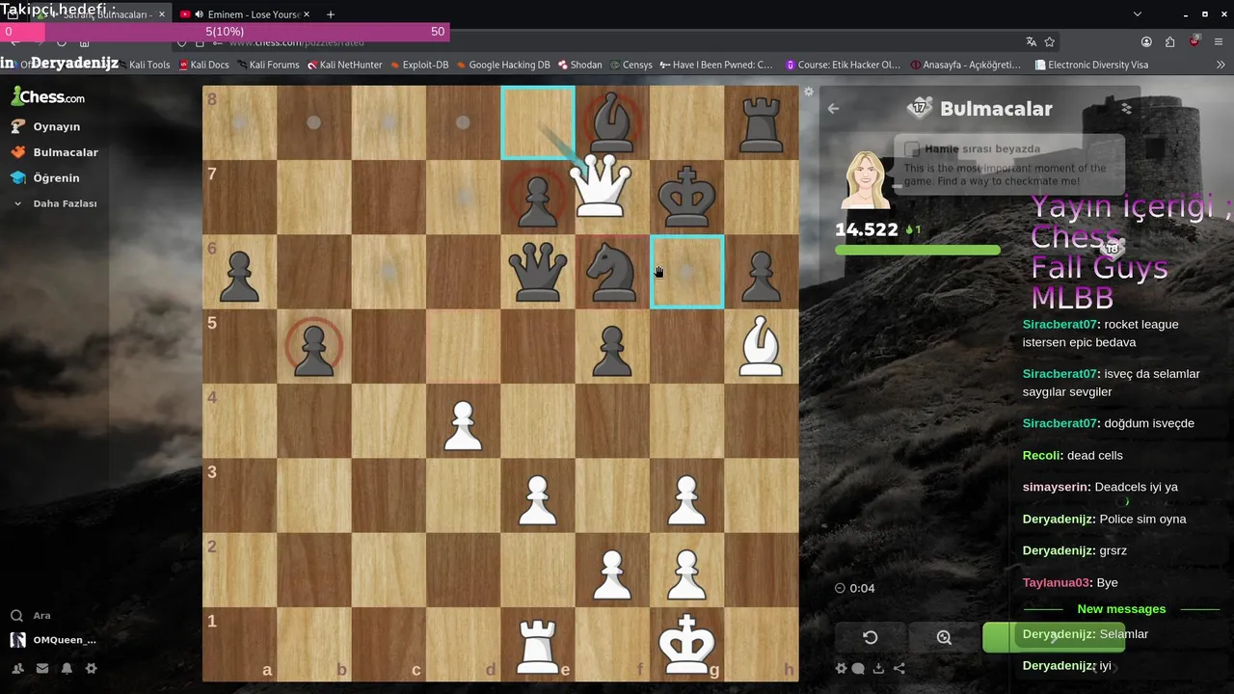Open the list all tabs dropdown

tap(1138, 14)
